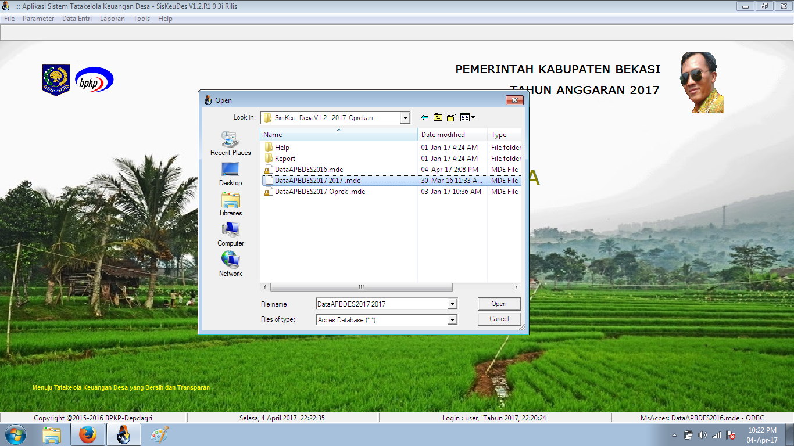The width and height of the screenshot is (794, 446).
Task: Open the Tools menu
Action: [141, 19]
